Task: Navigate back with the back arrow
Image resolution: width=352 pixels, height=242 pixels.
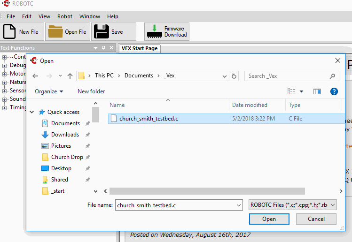Action: pyautogui.click(x=35, y=76)
